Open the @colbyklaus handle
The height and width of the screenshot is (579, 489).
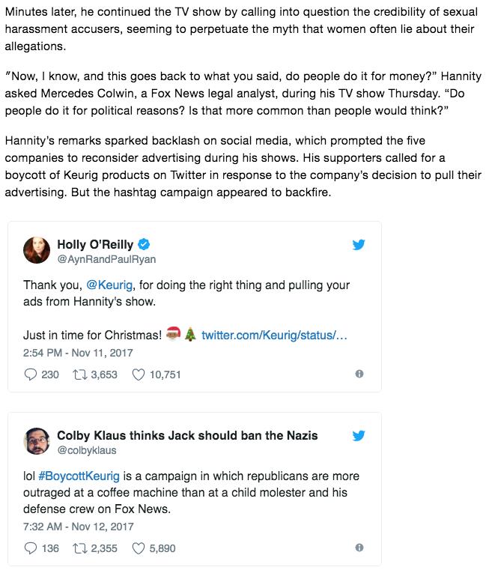click(87, 450)
